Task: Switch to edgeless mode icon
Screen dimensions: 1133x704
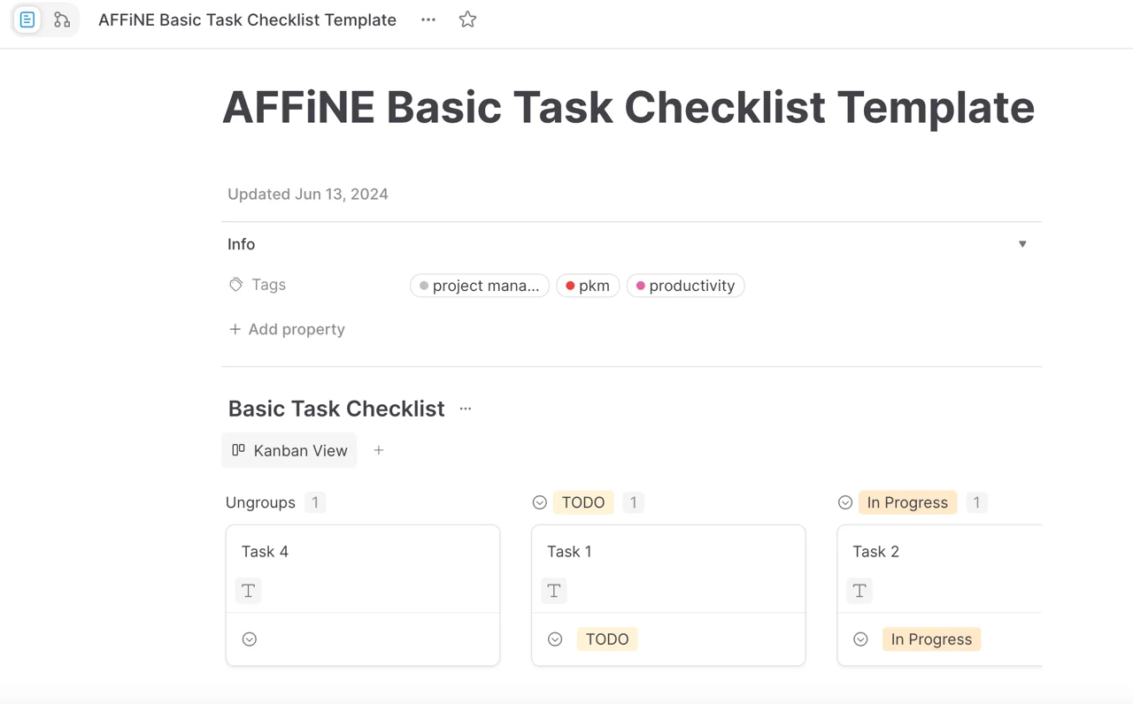Action: tap(62, 19)
